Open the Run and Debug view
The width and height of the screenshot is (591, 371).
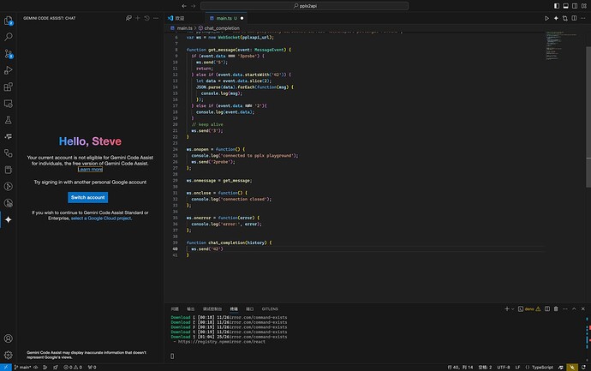[x=9, y=70]
